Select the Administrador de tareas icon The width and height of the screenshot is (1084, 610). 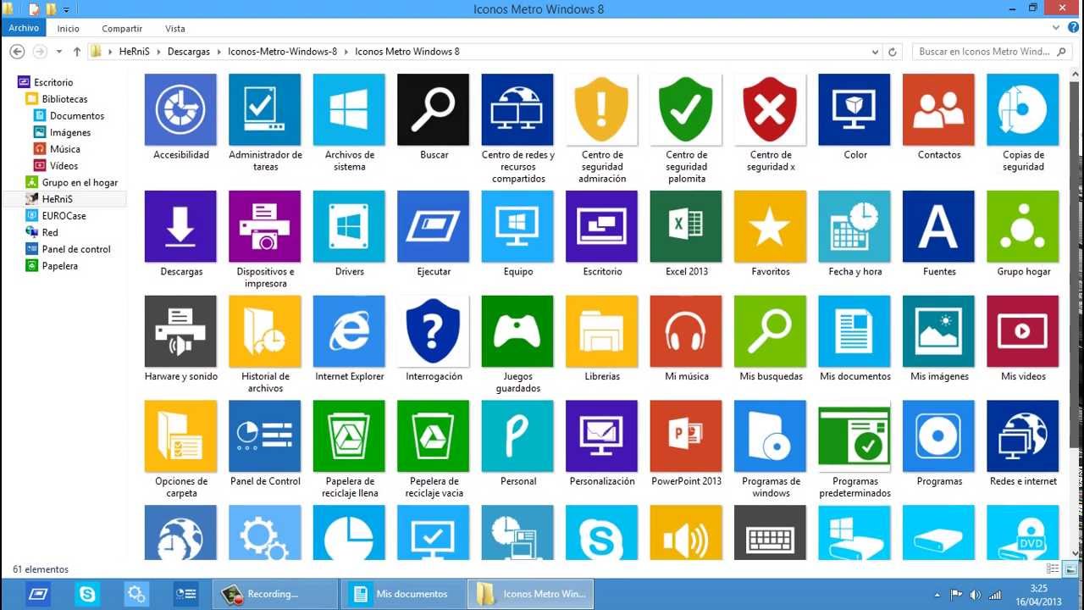point(265,110)
